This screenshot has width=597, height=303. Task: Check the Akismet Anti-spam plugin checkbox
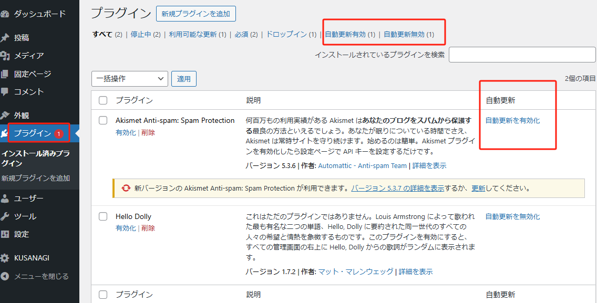(x=103, y=120)
